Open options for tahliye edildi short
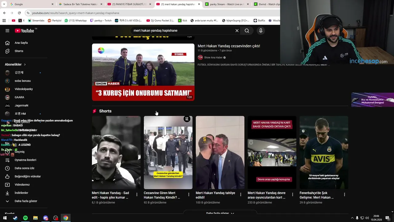Screen dimensions: 394x222 point(241,195)
